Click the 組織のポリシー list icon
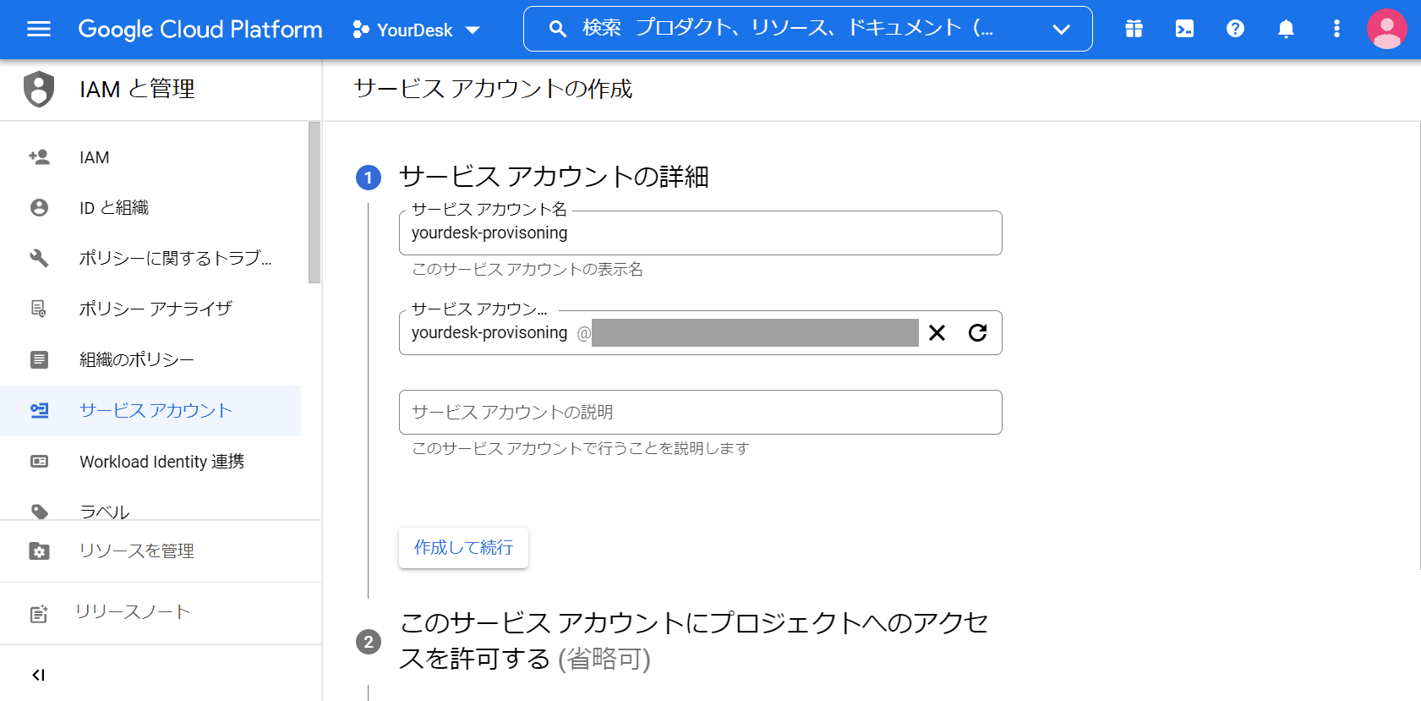 (39, 359)
